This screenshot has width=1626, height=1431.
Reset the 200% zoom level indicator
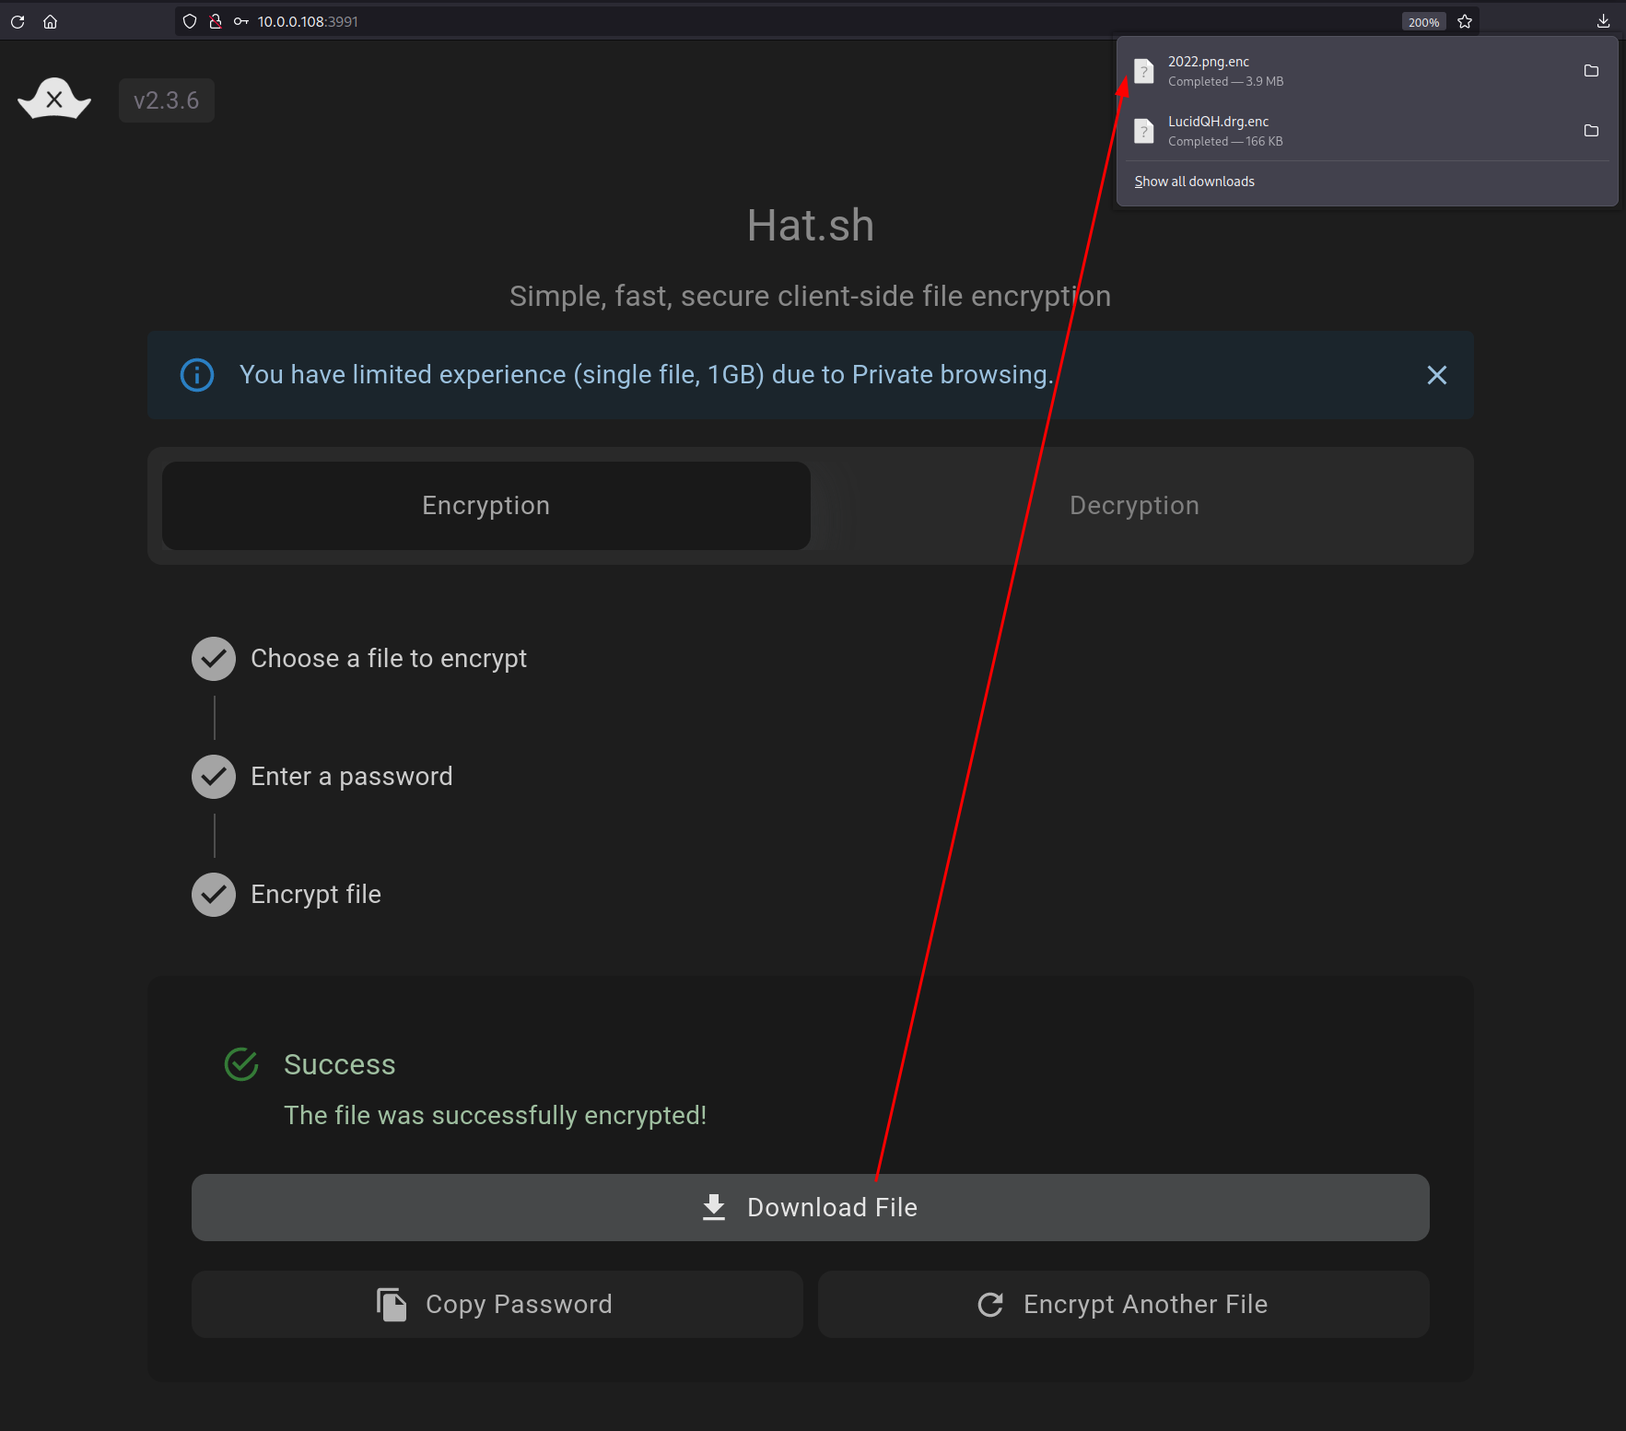pyautogui.click(x=1423, y=22)
